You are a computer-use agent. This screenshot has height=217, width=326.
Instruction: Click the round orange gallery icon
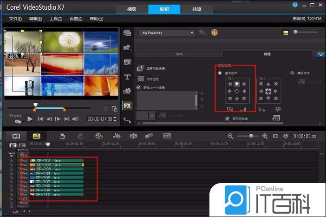(x=215, y=33)
